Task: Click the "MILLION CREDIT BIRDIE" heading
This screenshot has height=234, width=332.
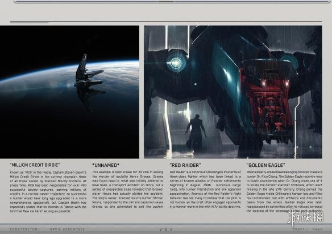Action: point(35,165)
